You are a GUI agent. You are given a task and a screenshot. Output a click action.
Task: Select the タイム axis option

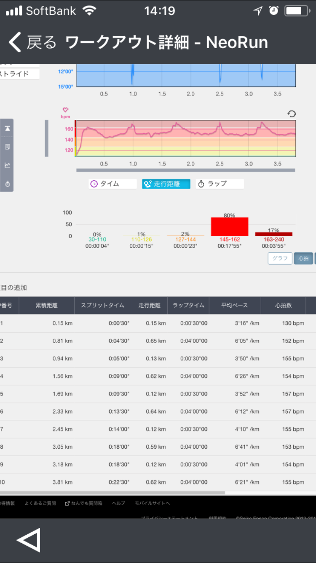point(113,184)
